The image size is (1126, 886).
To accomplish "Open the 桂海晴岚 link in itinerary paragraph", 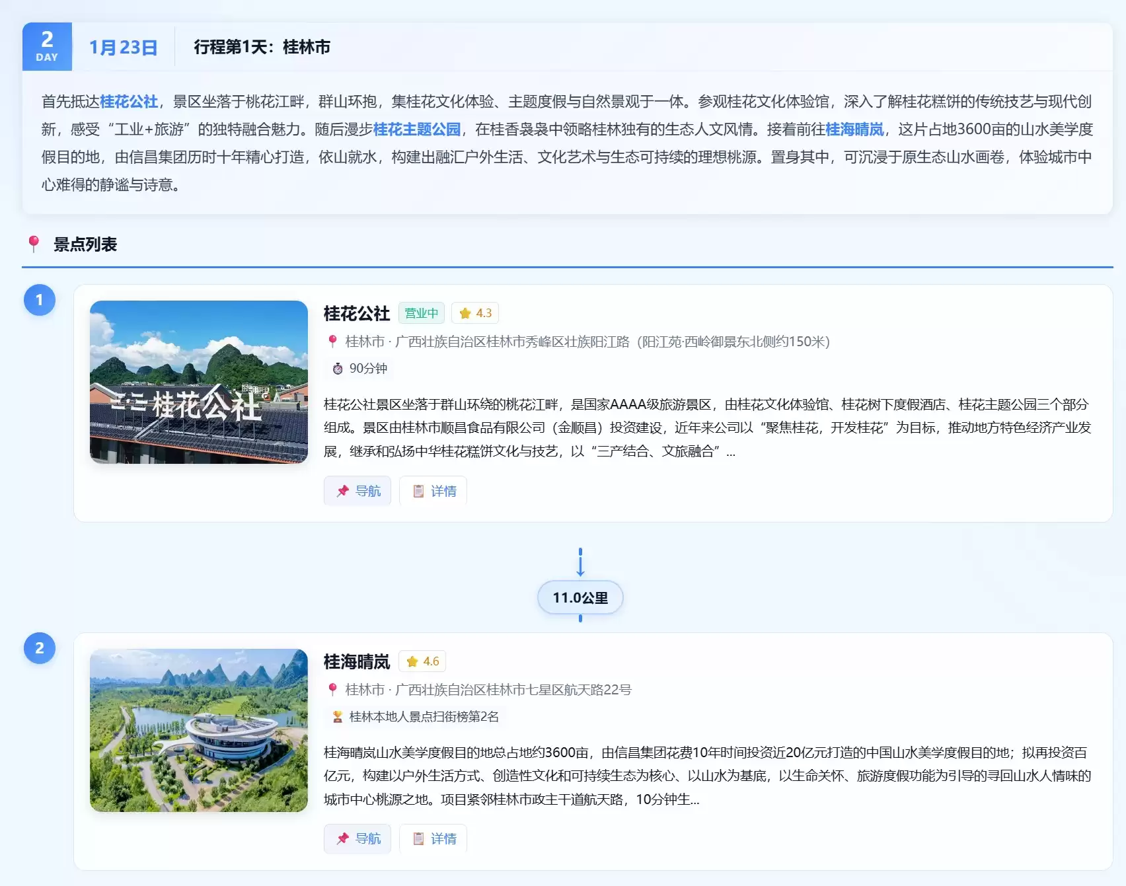I will coord(854,129).
